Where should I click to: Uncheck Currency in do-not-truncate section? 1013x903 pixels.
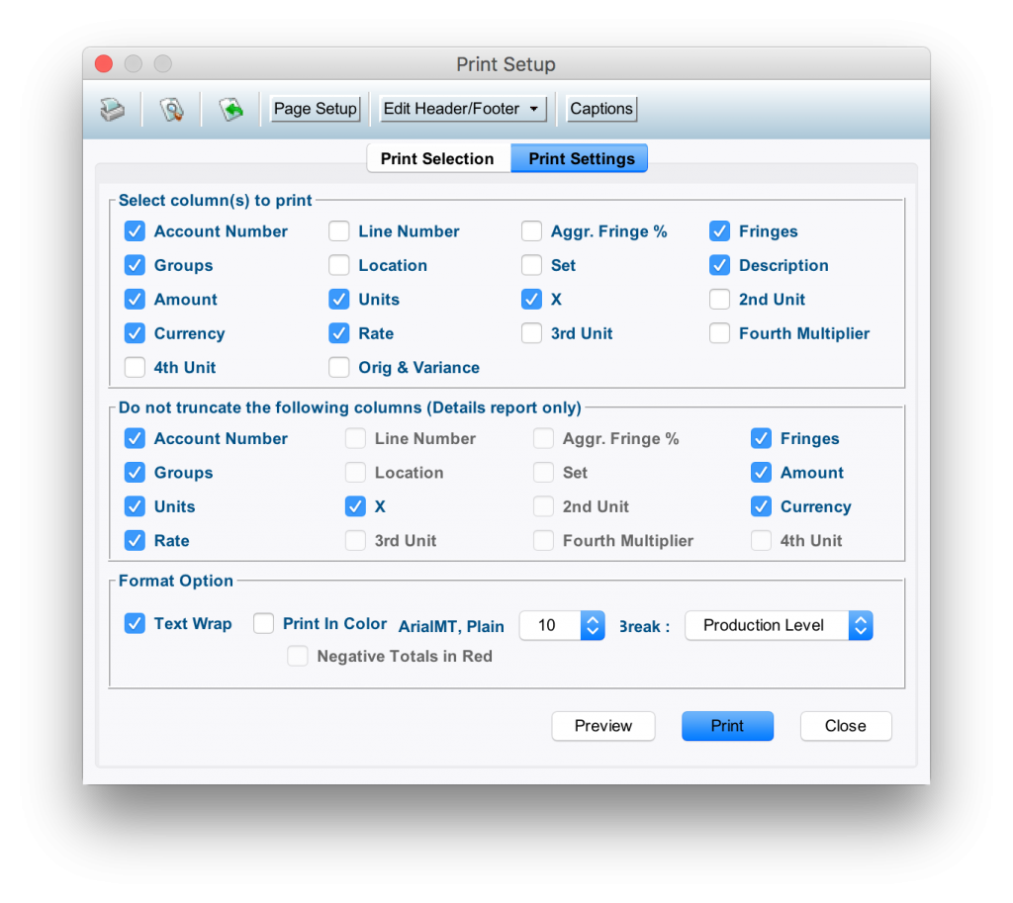point(761,506)
